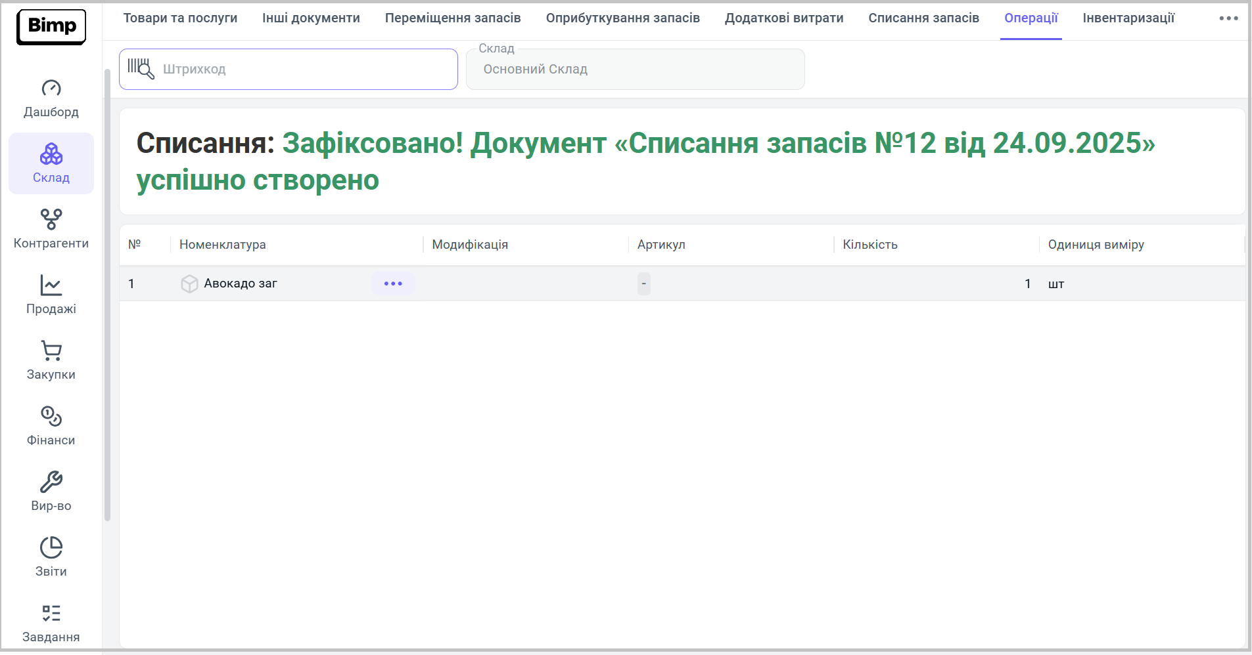Expand the Склад warehouse dropdown
This screenshot has height=655, width=1252.
pos(635,70)
